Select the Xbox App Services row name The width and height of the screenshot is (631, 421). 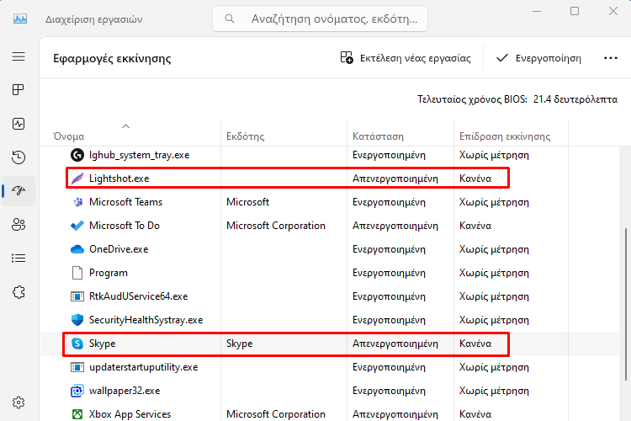tap(130, 414)
